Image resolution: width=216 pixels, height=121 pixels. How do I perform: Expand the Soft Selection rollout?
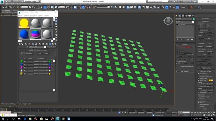pyautogui.click(x=185, y=72)
